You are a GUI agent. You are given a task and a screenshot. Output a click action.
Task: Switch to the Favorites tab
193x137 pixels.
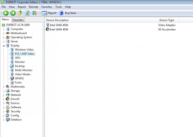18,20
